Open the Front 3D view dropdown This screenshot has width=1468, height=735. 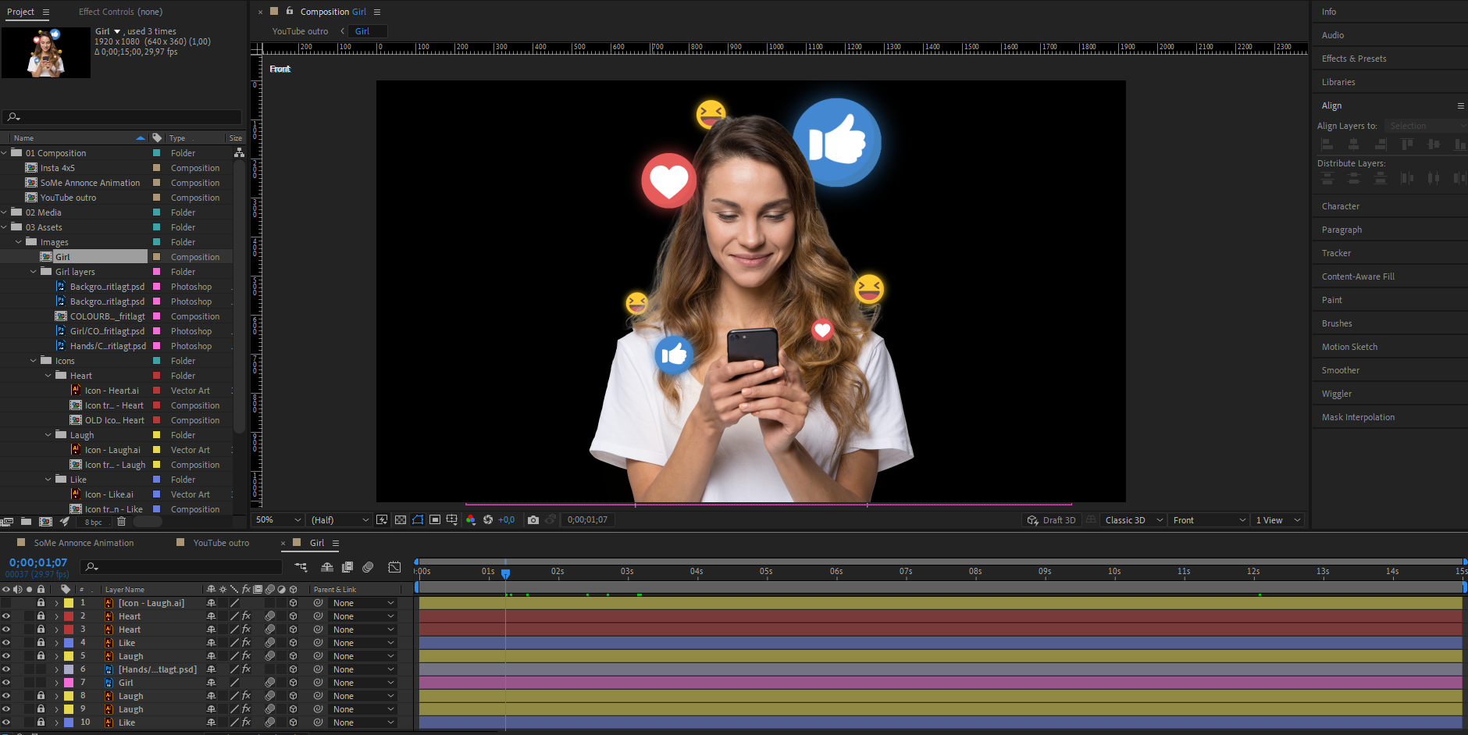[1209, 520]
